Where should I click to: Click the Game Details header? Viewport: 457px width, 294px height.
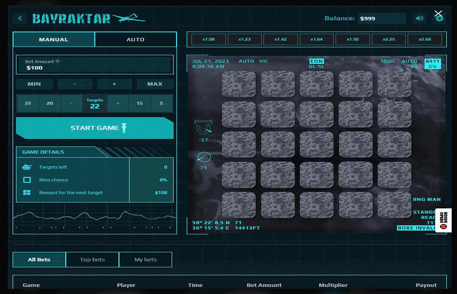coord(43,152)
